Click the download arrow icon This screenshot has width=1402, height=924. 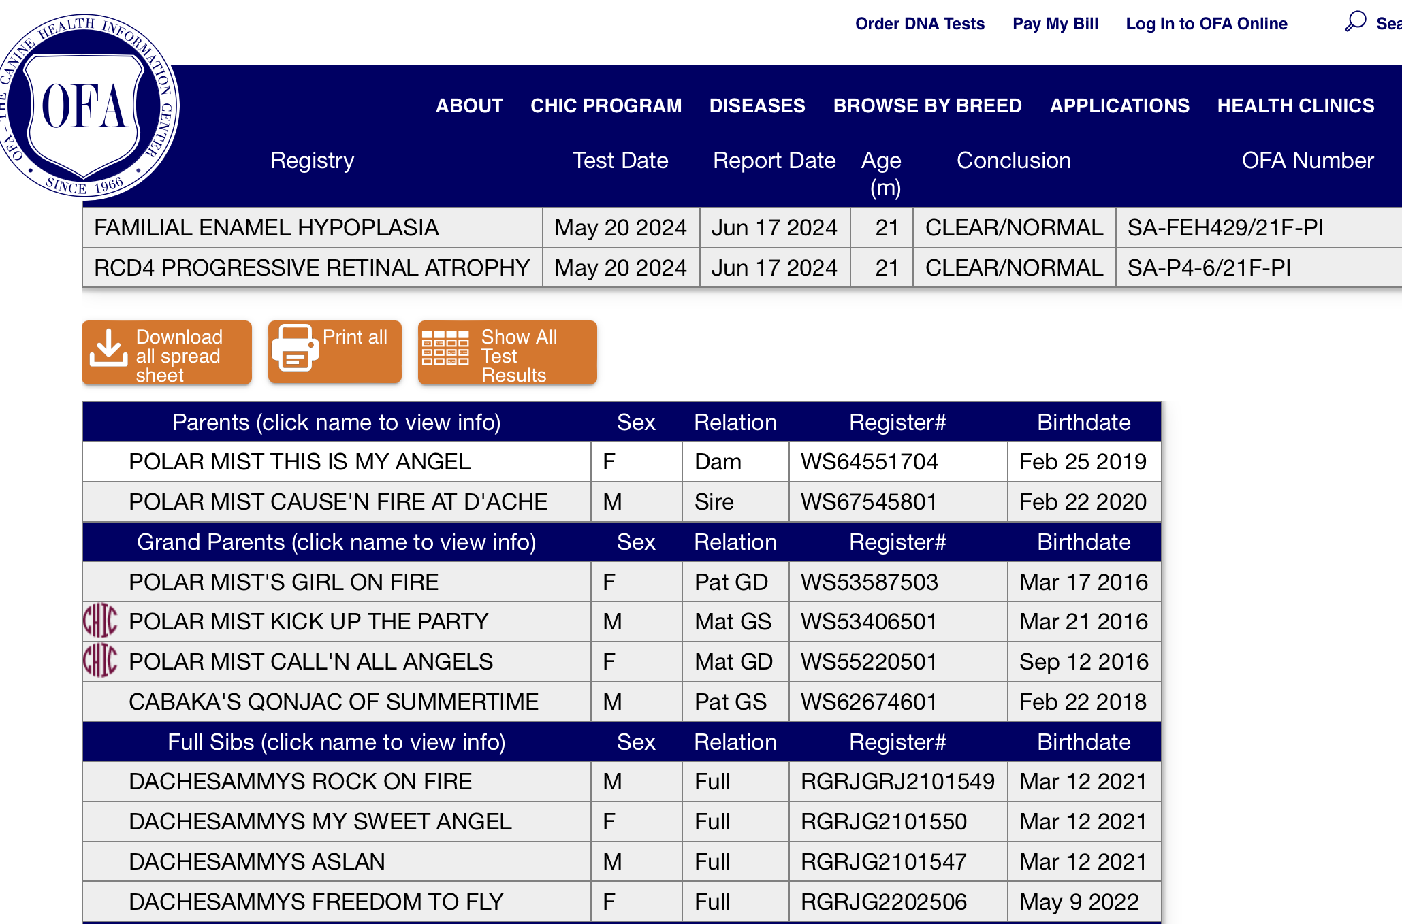click(x=108, y=348)
